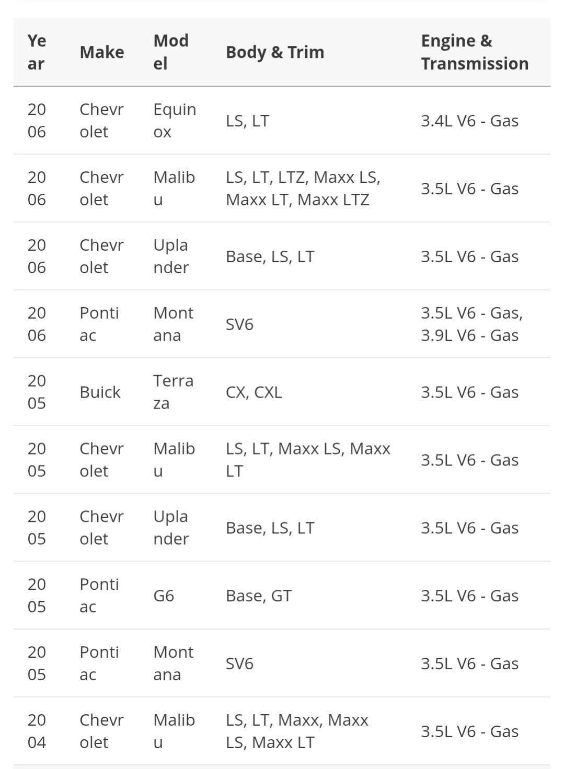Click the CX, CXL trim cell
The height and width of the screenshot is (769, 564).
point(254,392)
